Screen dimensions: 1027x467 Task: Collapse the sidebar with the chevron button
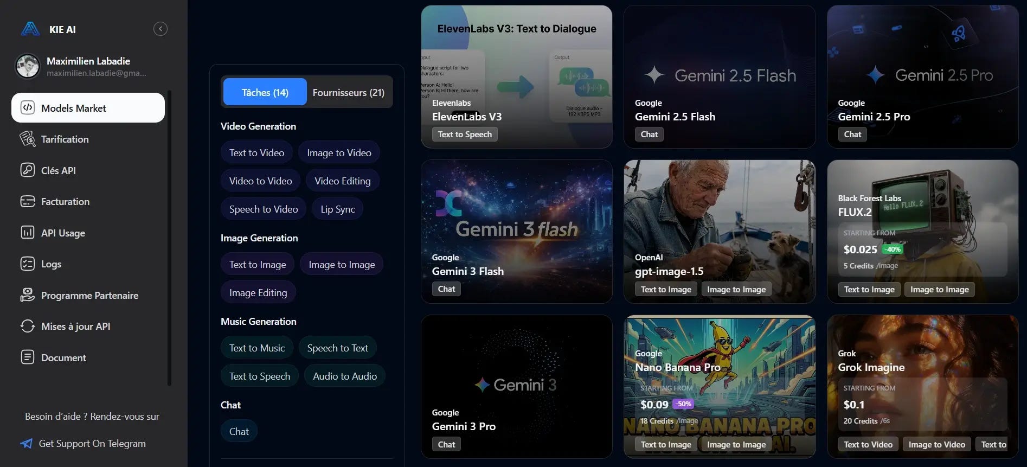click(161, 29)
